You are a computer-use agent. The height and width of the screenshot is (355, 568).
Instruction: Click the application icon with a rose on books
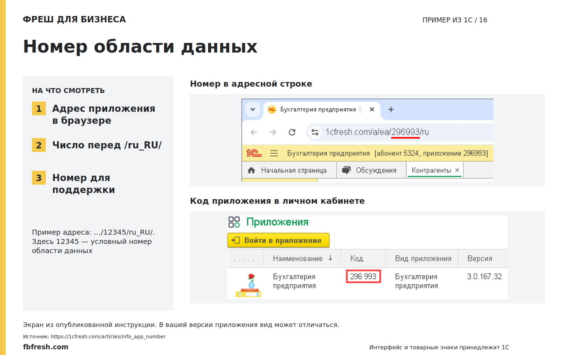pyautogui.click(x=248, y=285)
